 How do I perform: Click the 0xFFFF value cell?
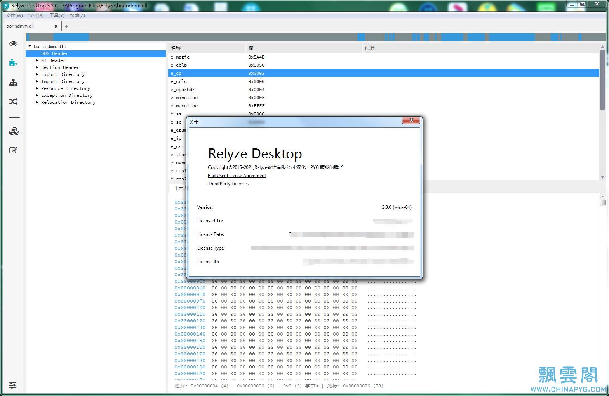[256, 106]
